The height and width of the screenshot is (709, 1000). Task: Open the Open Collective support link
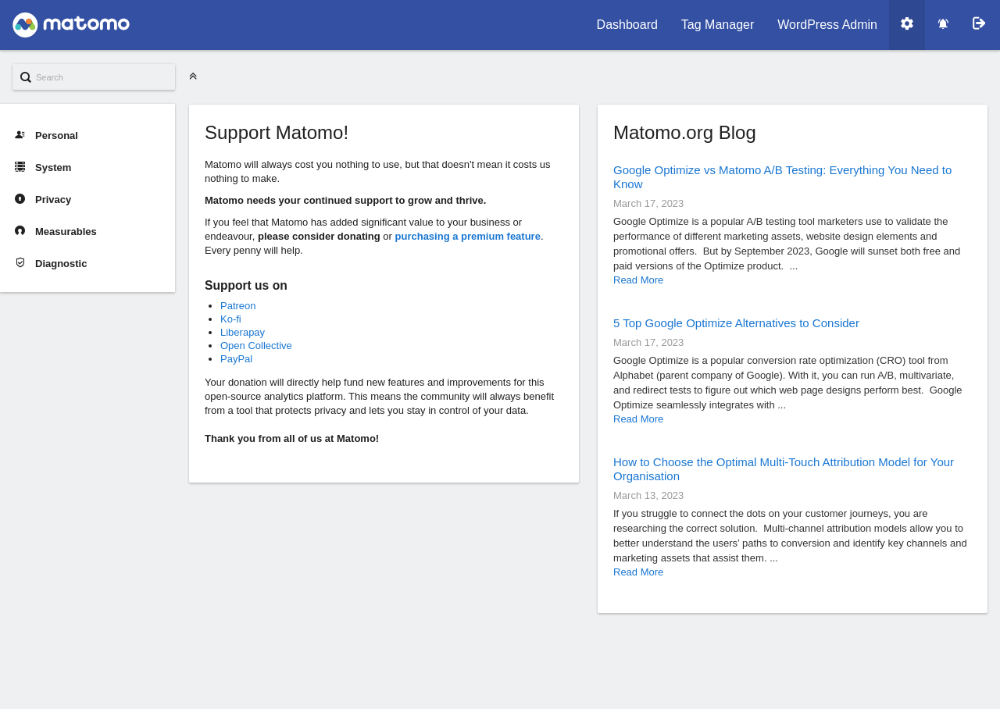pos(255,346)
